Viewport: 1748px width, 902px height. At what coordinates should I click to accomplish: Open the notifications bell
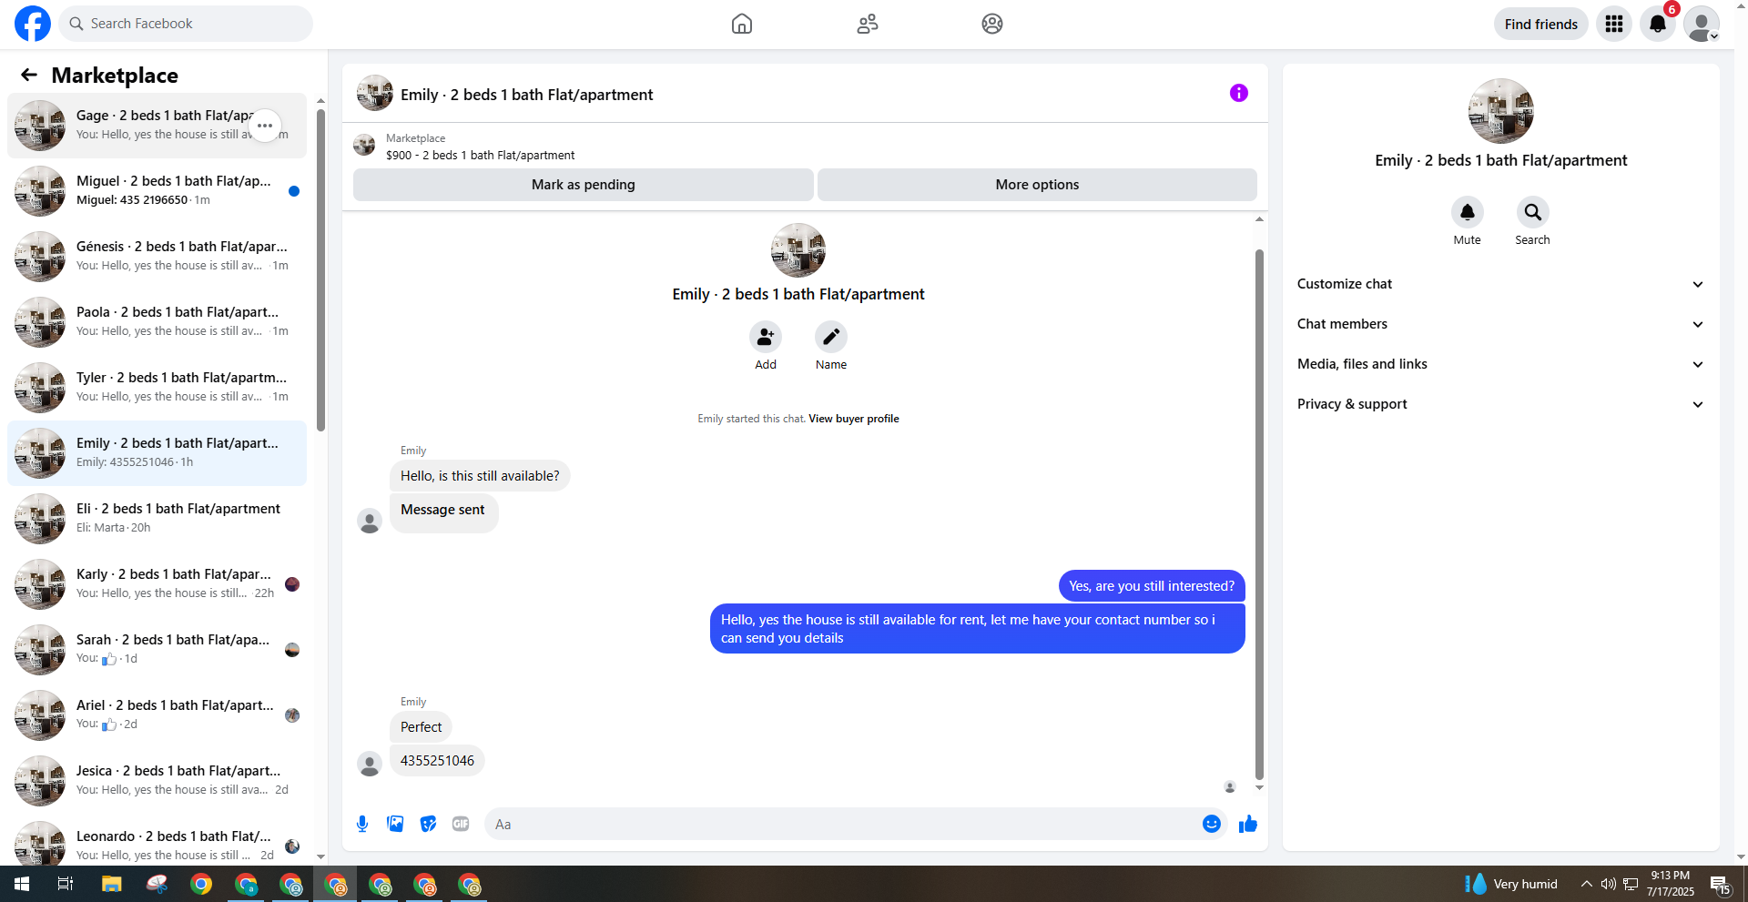1658,24
